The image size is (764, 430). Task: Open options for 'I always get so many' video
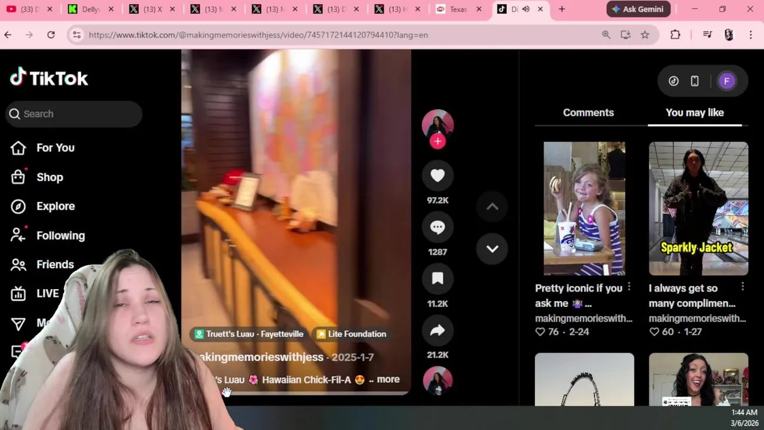[x=743, y=288]
